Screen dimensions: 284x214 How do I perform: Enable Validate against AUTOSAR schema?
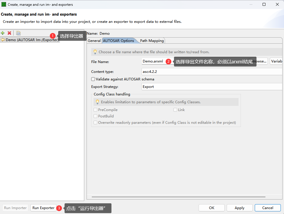(x=93, y=79)
